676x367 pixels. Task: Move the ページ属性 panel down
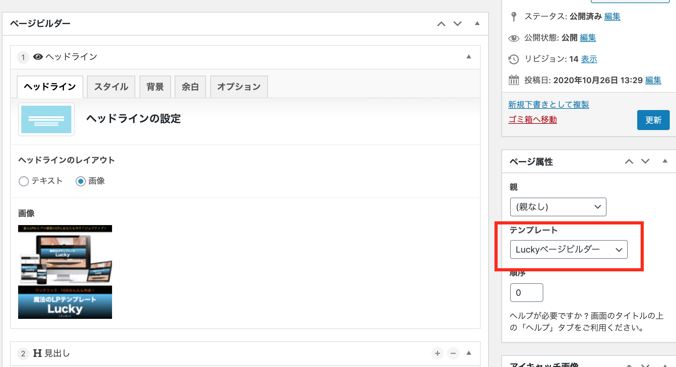645,161
